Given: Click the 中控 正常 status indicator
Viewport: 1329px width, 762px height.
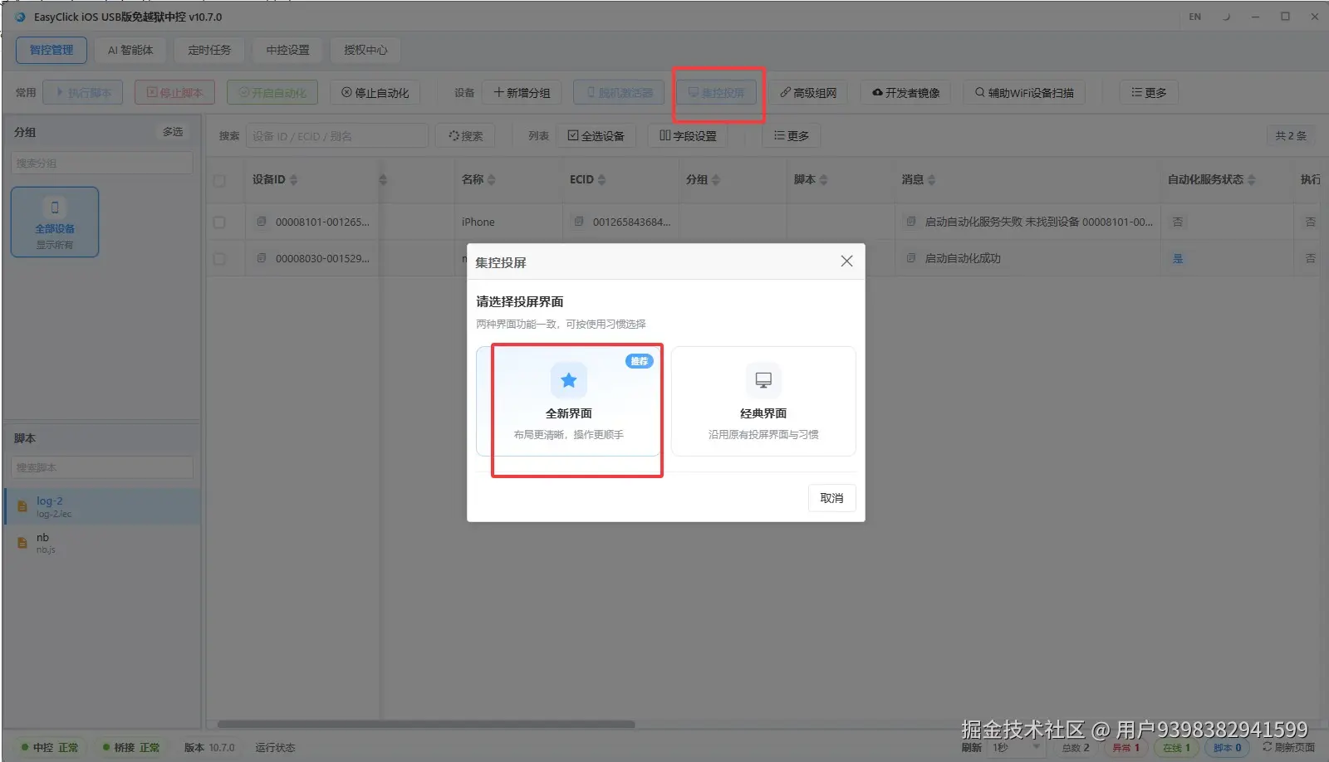Looking at the screenshot, I should click(50, 748).
